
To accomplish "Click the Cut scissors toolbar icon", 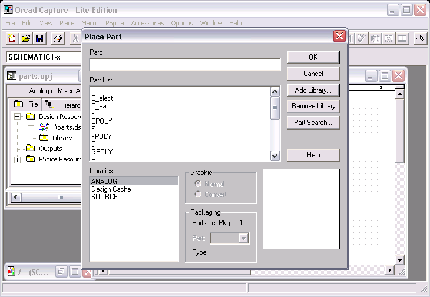I will click(x=75, y=38).
